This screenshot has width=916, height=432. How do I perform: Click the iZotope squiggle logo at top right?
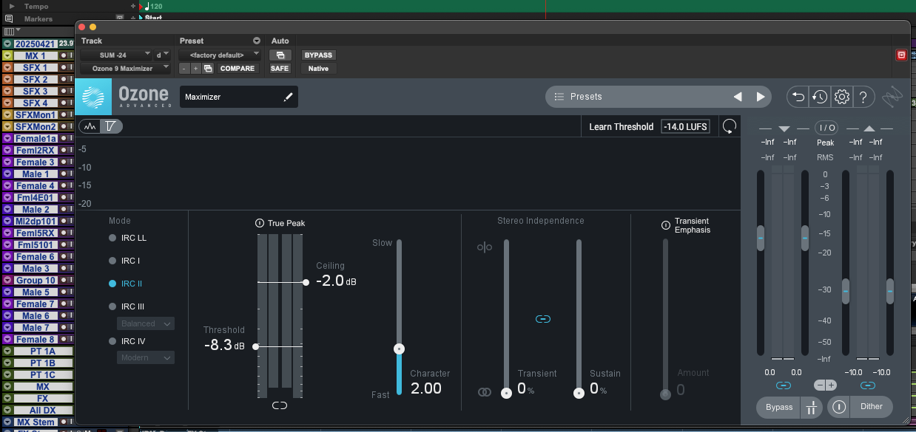tap(893, 96)
